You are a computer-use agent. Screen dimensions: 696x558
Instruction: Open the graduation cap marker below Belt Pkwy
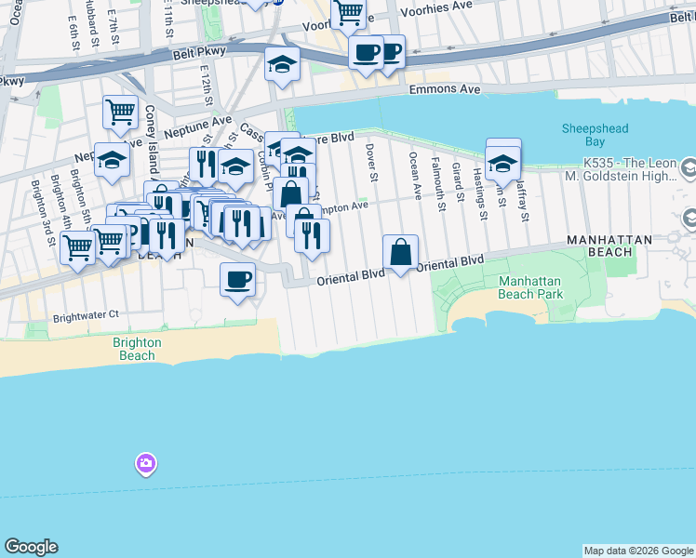point(282,66)
